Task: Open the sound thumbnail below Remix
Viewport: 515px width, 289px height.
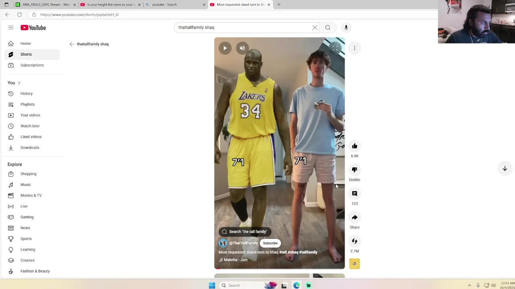Action: (x=354, y=264)
